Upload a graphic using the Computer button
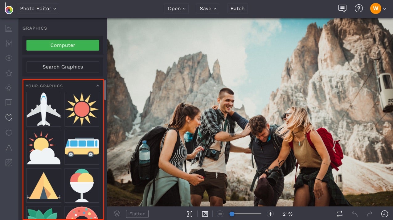The height and width of the screenshot is (220, 393). pos(63,45)
